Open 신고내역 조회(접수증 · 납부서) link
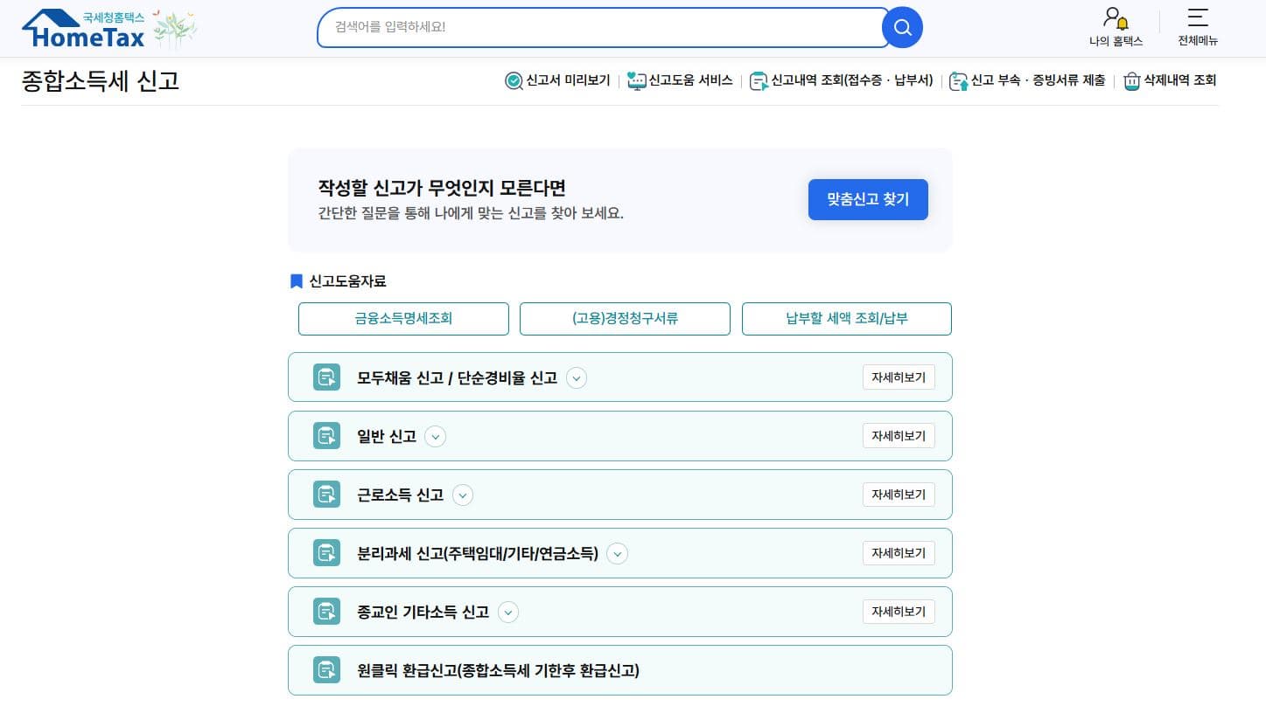 (851, 80)
